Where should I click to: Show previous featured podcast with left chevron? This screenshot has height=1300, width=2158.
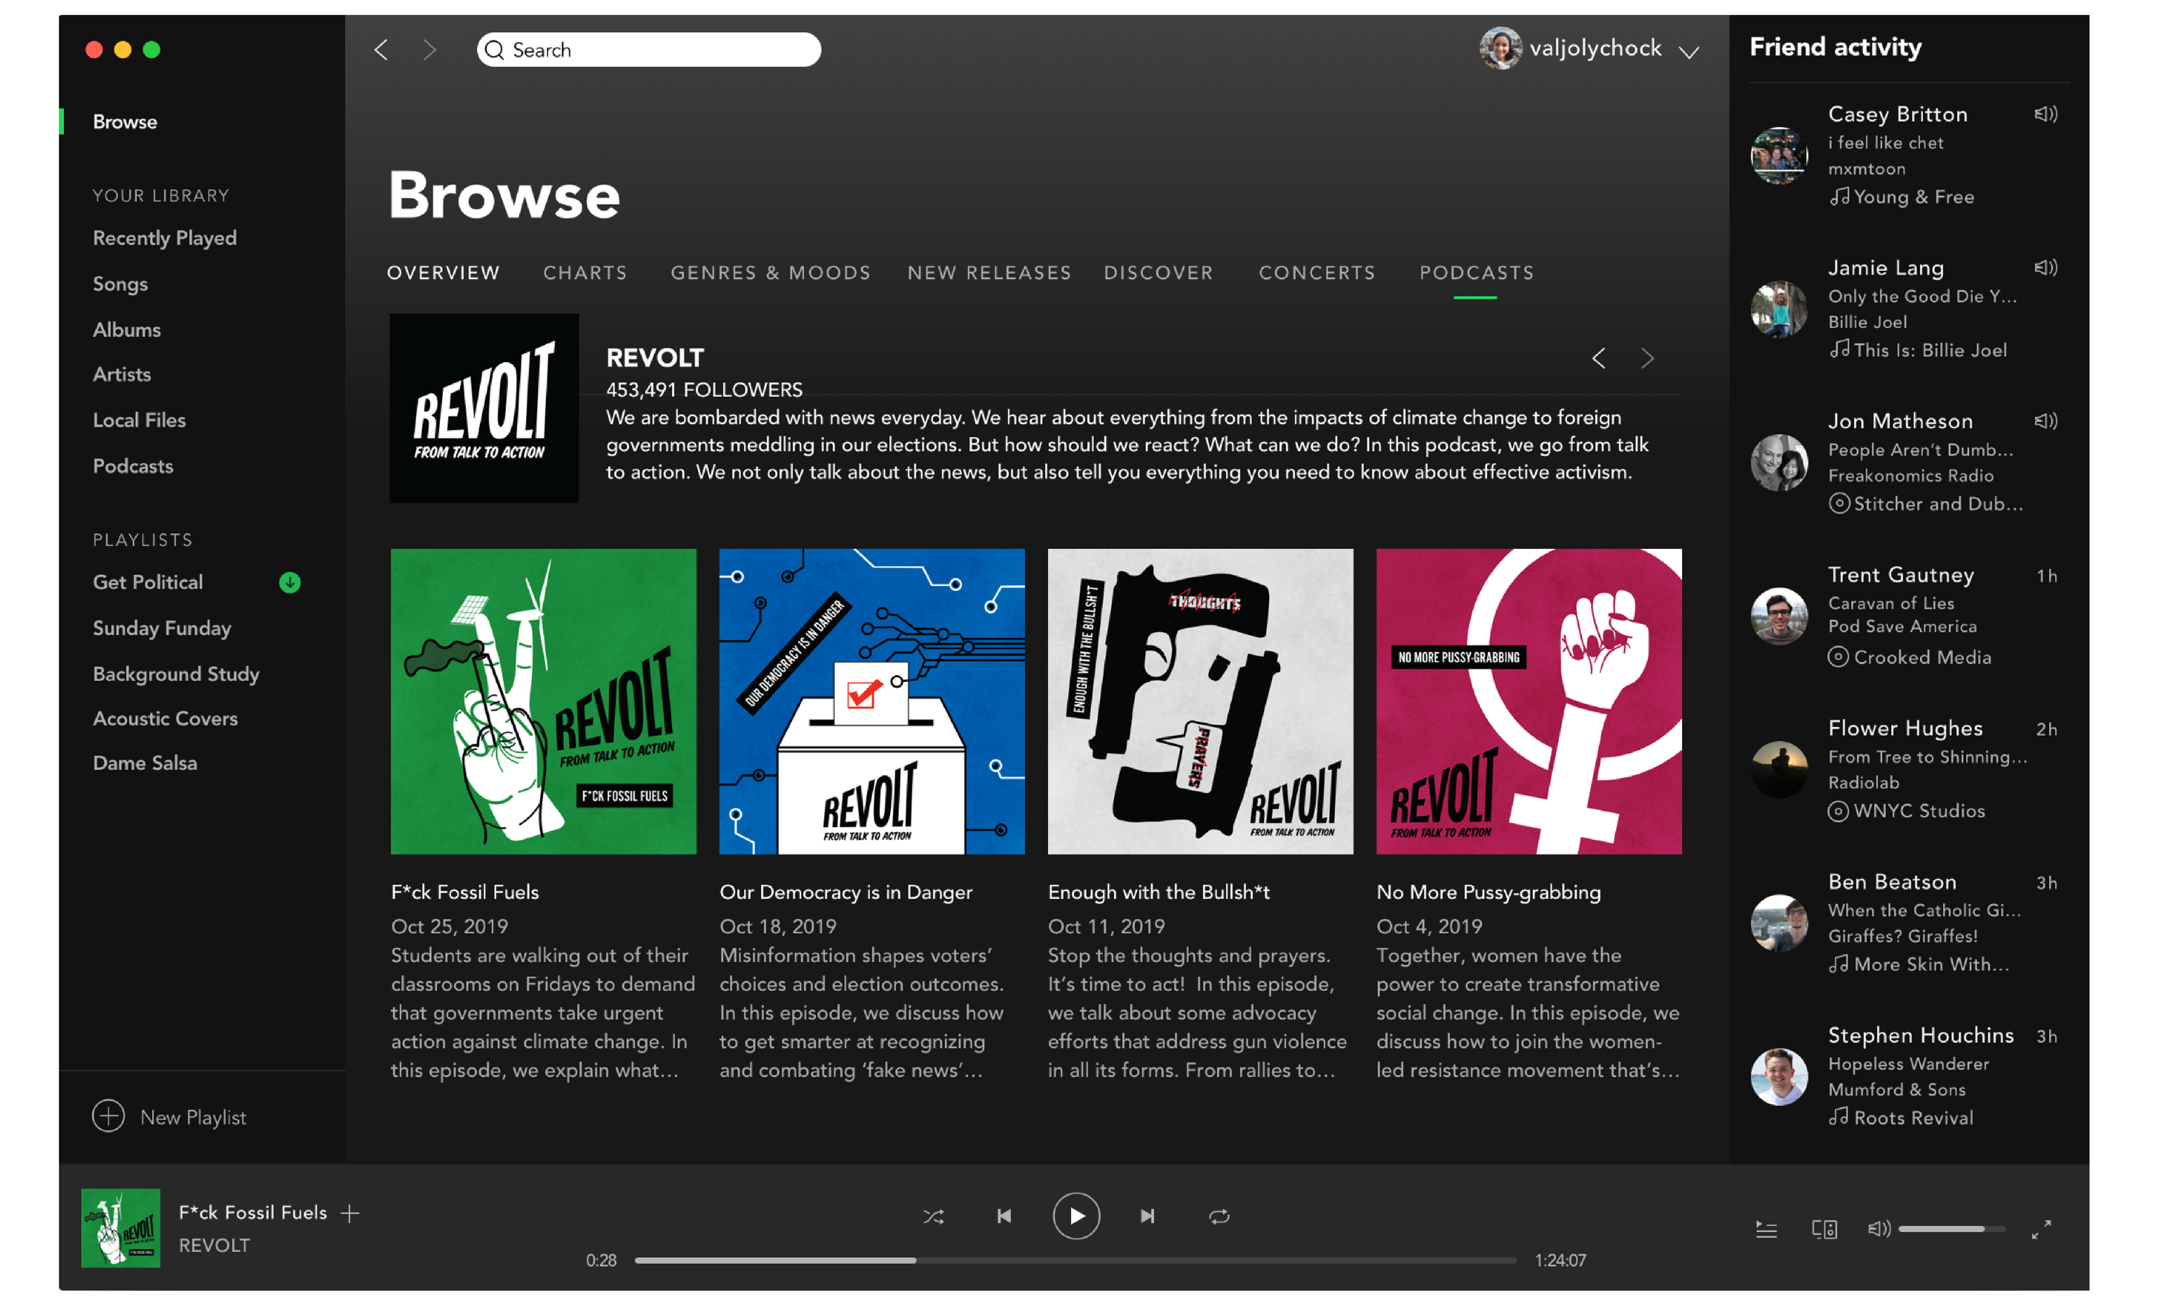point(1599,358)
